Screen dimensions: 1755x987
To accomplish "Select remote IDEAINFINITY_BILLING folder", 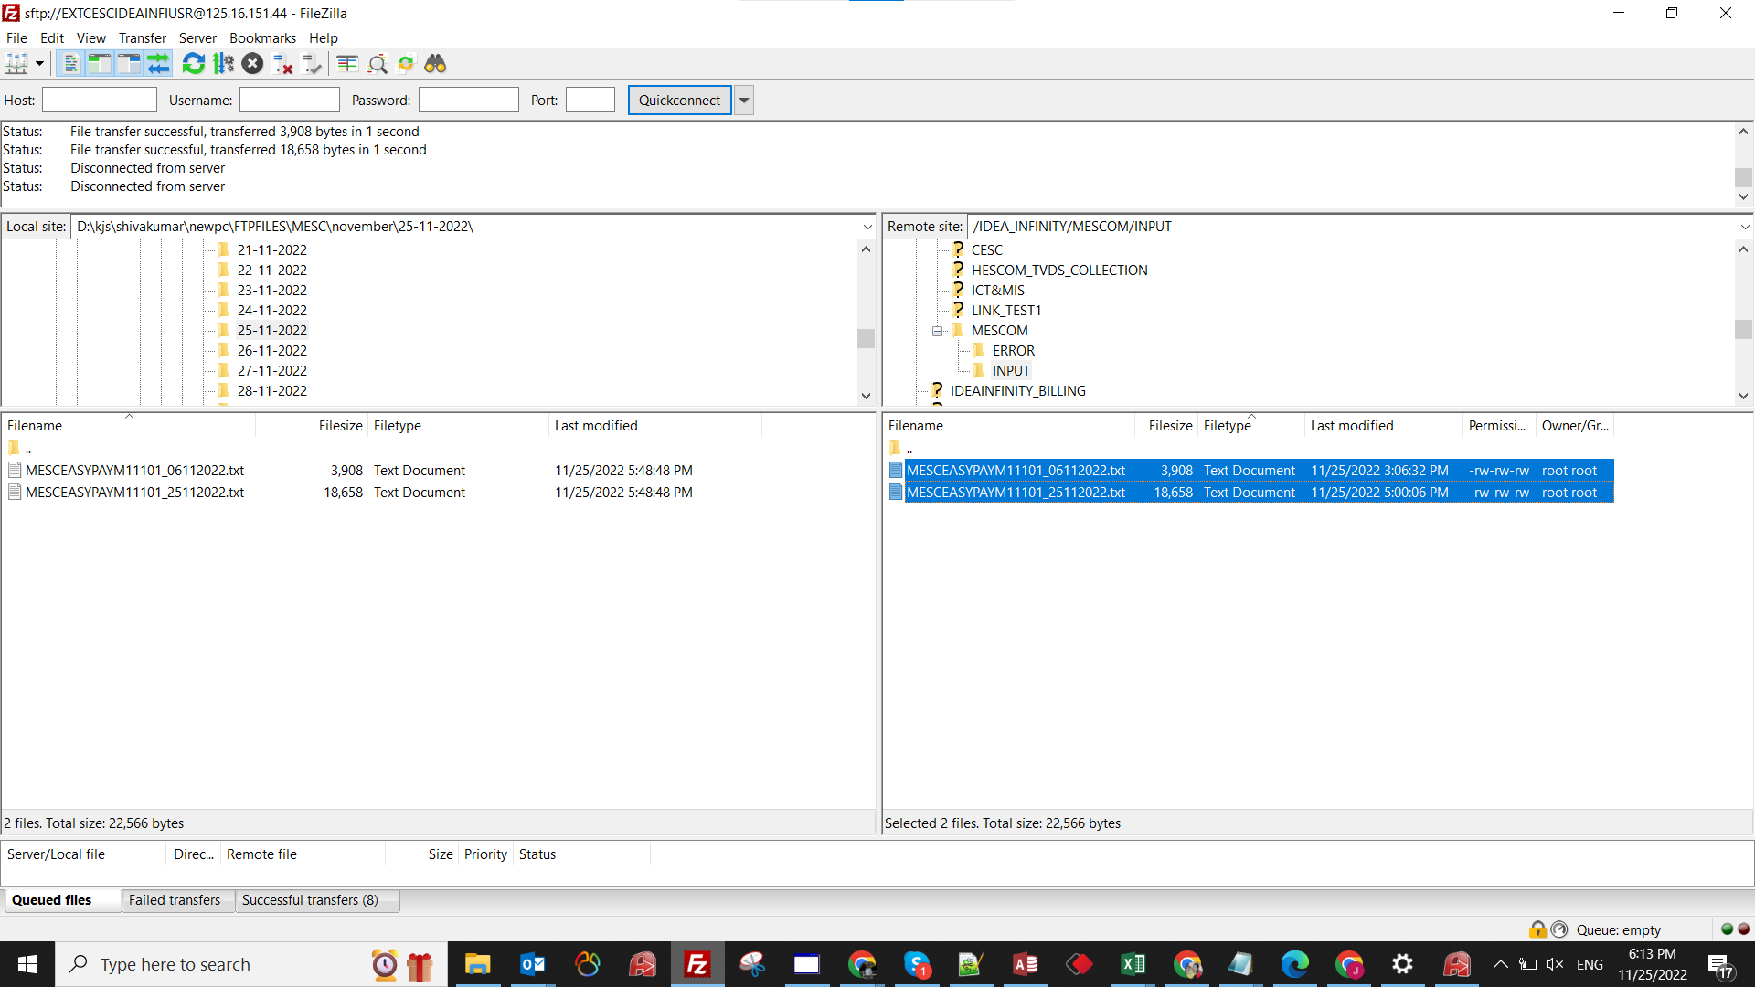I will (1018, 391).
